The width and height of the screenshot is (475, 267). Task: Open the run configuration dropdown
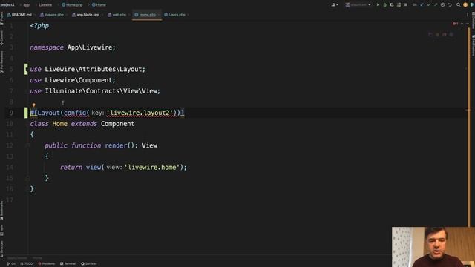(358, 5)
